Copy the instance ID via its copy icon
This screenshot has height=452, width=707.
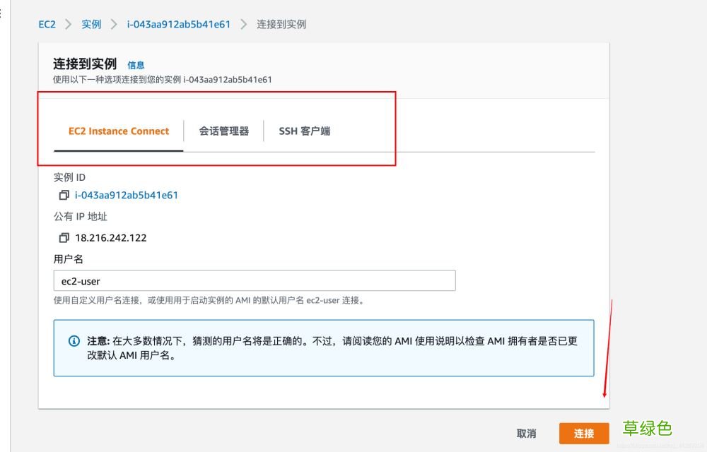[x=63, y=195]
